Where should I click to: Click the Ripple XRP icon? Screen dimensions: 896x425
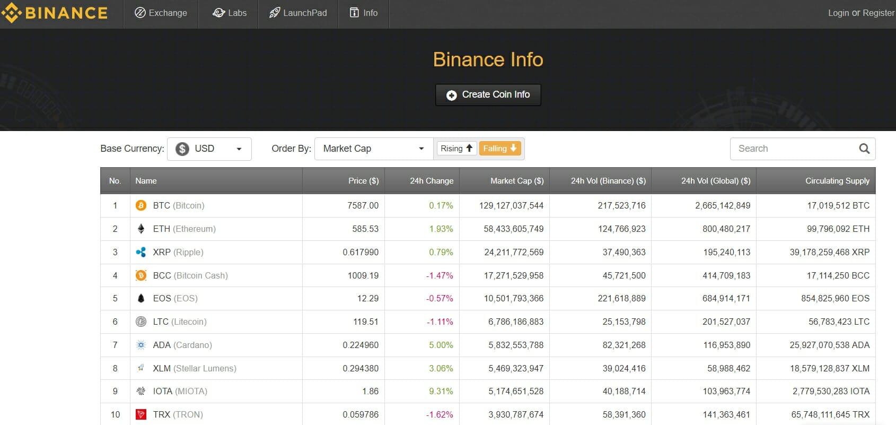point(141,252)
